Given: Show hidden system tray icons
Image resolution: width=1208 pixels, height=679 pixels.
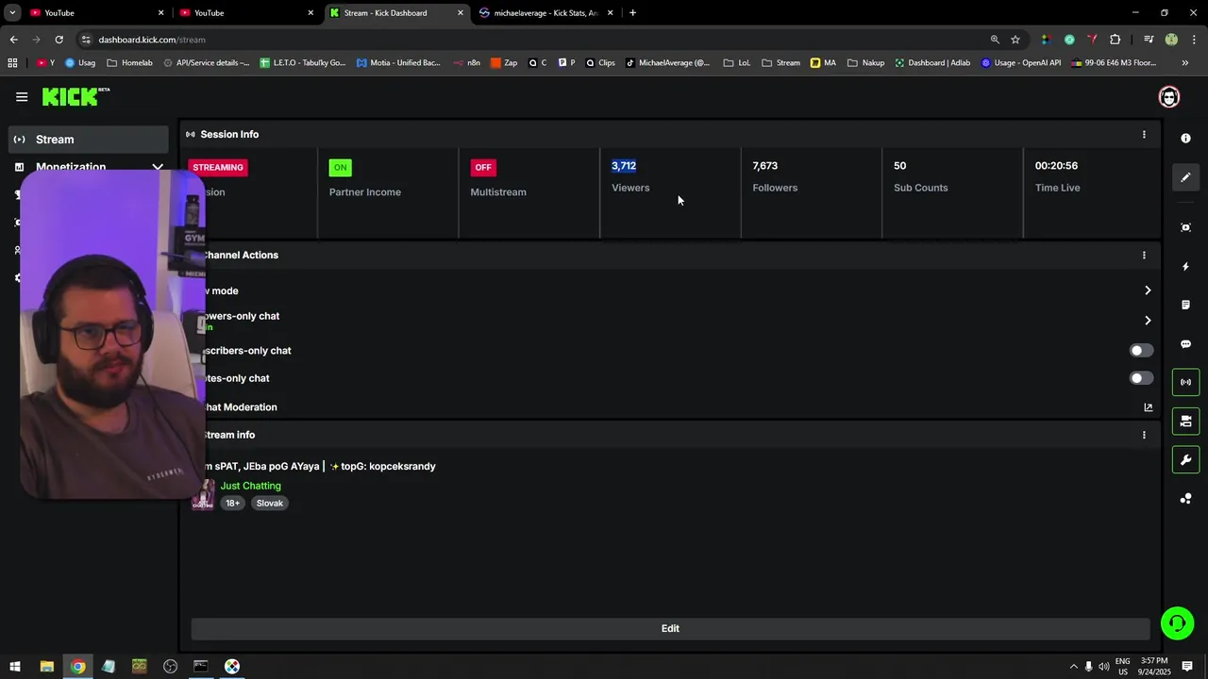Looking at the screenshot, I should click(x=1073, y=667).
